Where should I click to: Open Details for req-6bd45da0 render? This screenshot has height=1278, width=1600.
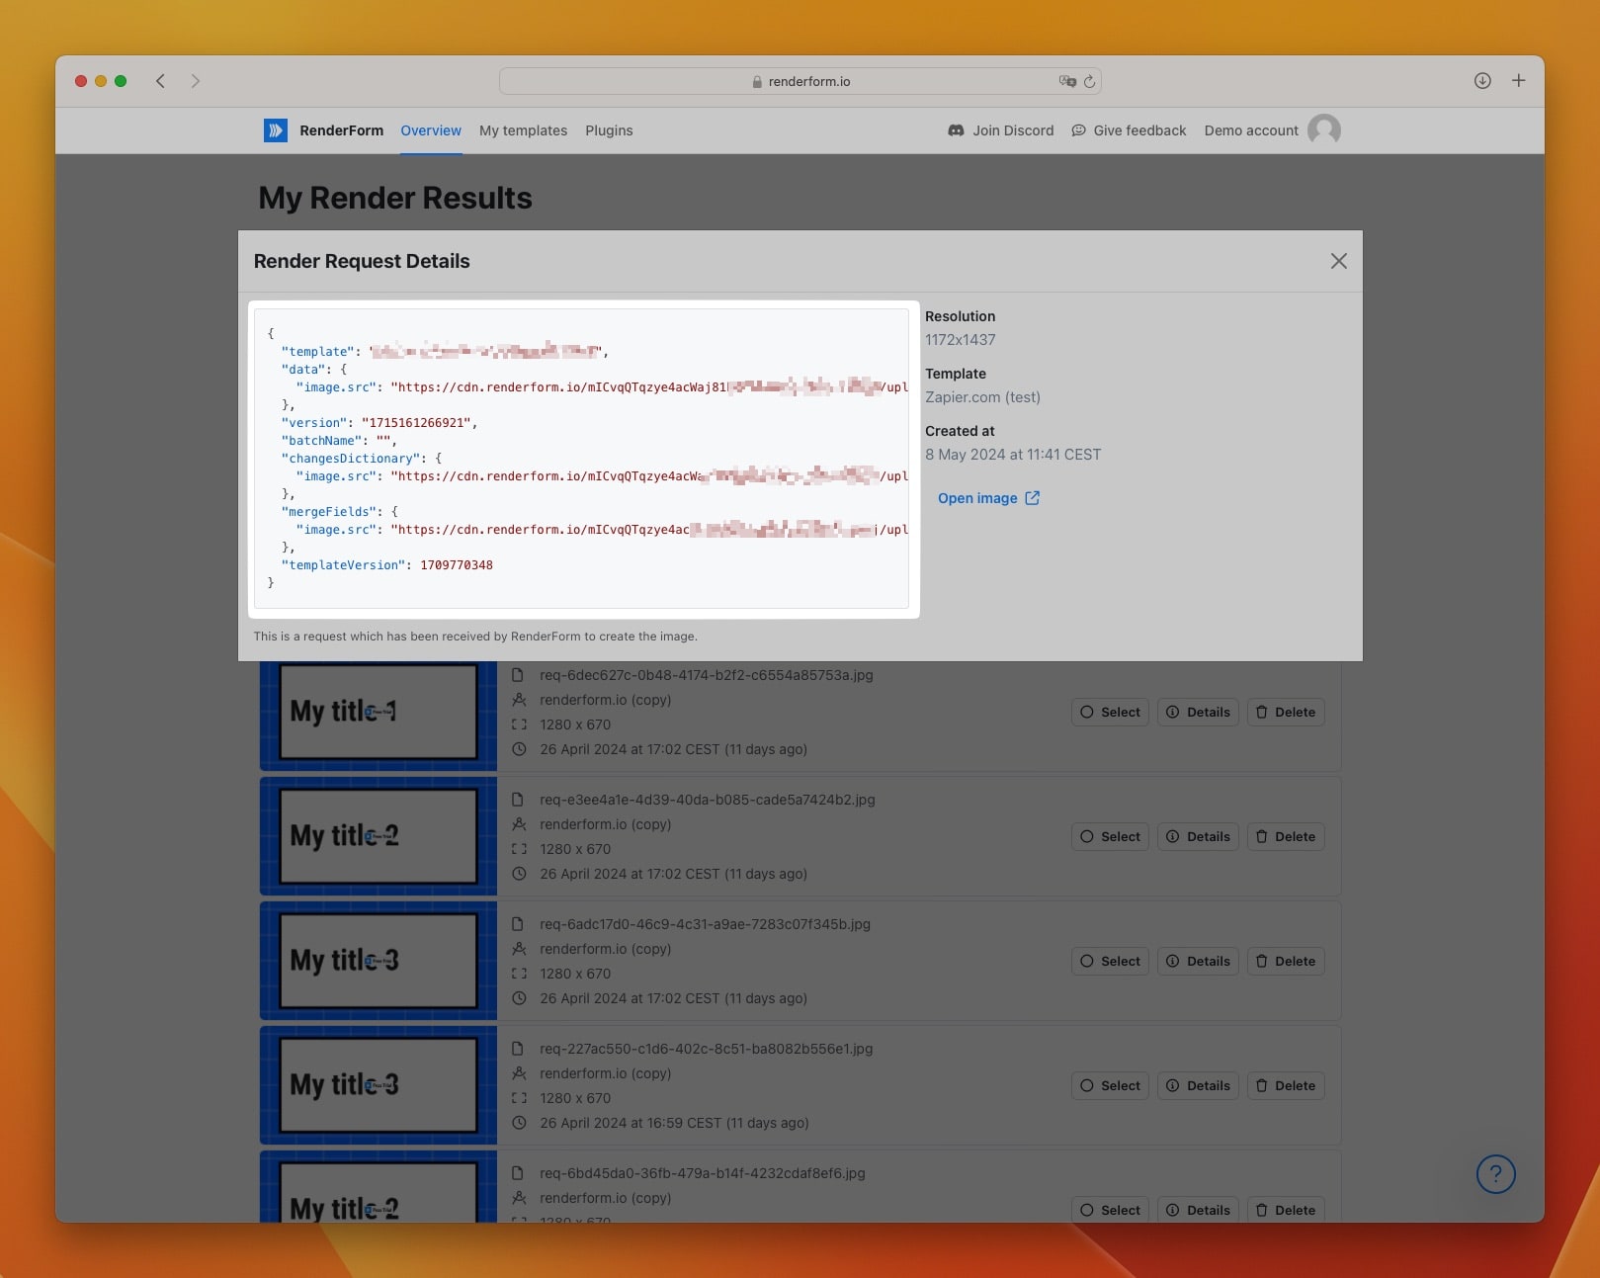1198,1210
